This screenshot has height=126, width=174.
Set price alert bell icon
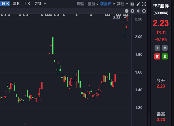coord(165,48)
